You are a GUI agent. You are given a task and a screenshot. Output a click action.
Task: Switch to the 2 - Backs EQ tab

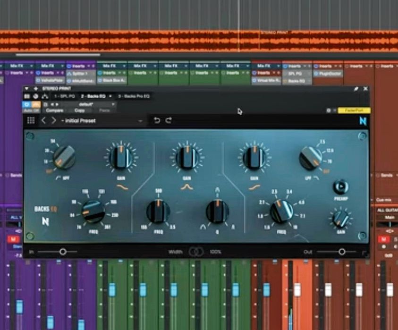(x=93, y=96)
